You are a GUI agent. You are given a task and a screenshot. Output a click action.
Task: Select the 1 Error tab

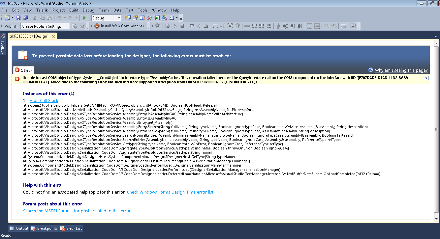click(23, 70)
